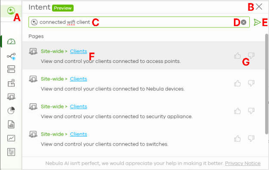Focus the connected wifi client search field

(139, 22)
